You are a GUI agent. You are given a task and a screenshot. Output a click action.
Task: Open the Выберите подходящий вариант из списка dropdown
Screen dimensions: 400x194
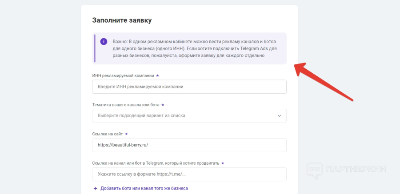pyautogui.click(x=189, y=116)
